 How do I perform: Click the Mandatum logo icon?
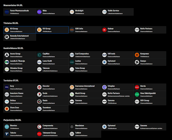(x=72, y=127)
